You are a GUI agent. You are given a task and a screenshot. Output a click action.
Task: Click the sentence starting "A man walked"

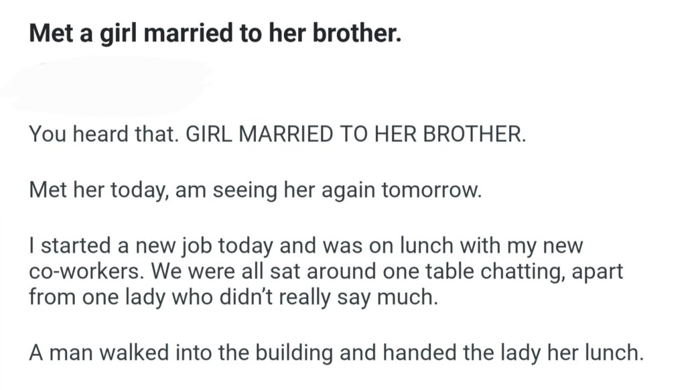pyautogui.click(x=335, y=352)
